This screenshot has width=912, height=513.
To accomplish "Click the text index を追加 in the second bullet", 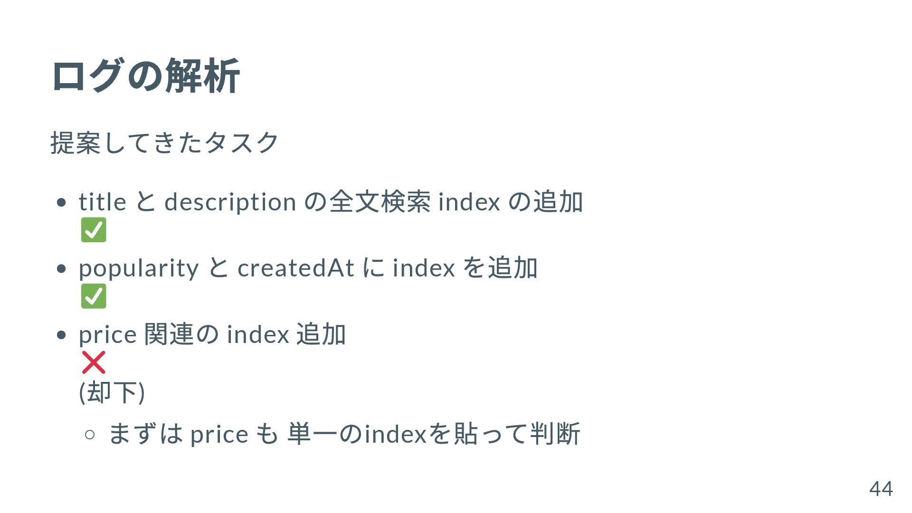I will 465,268.
